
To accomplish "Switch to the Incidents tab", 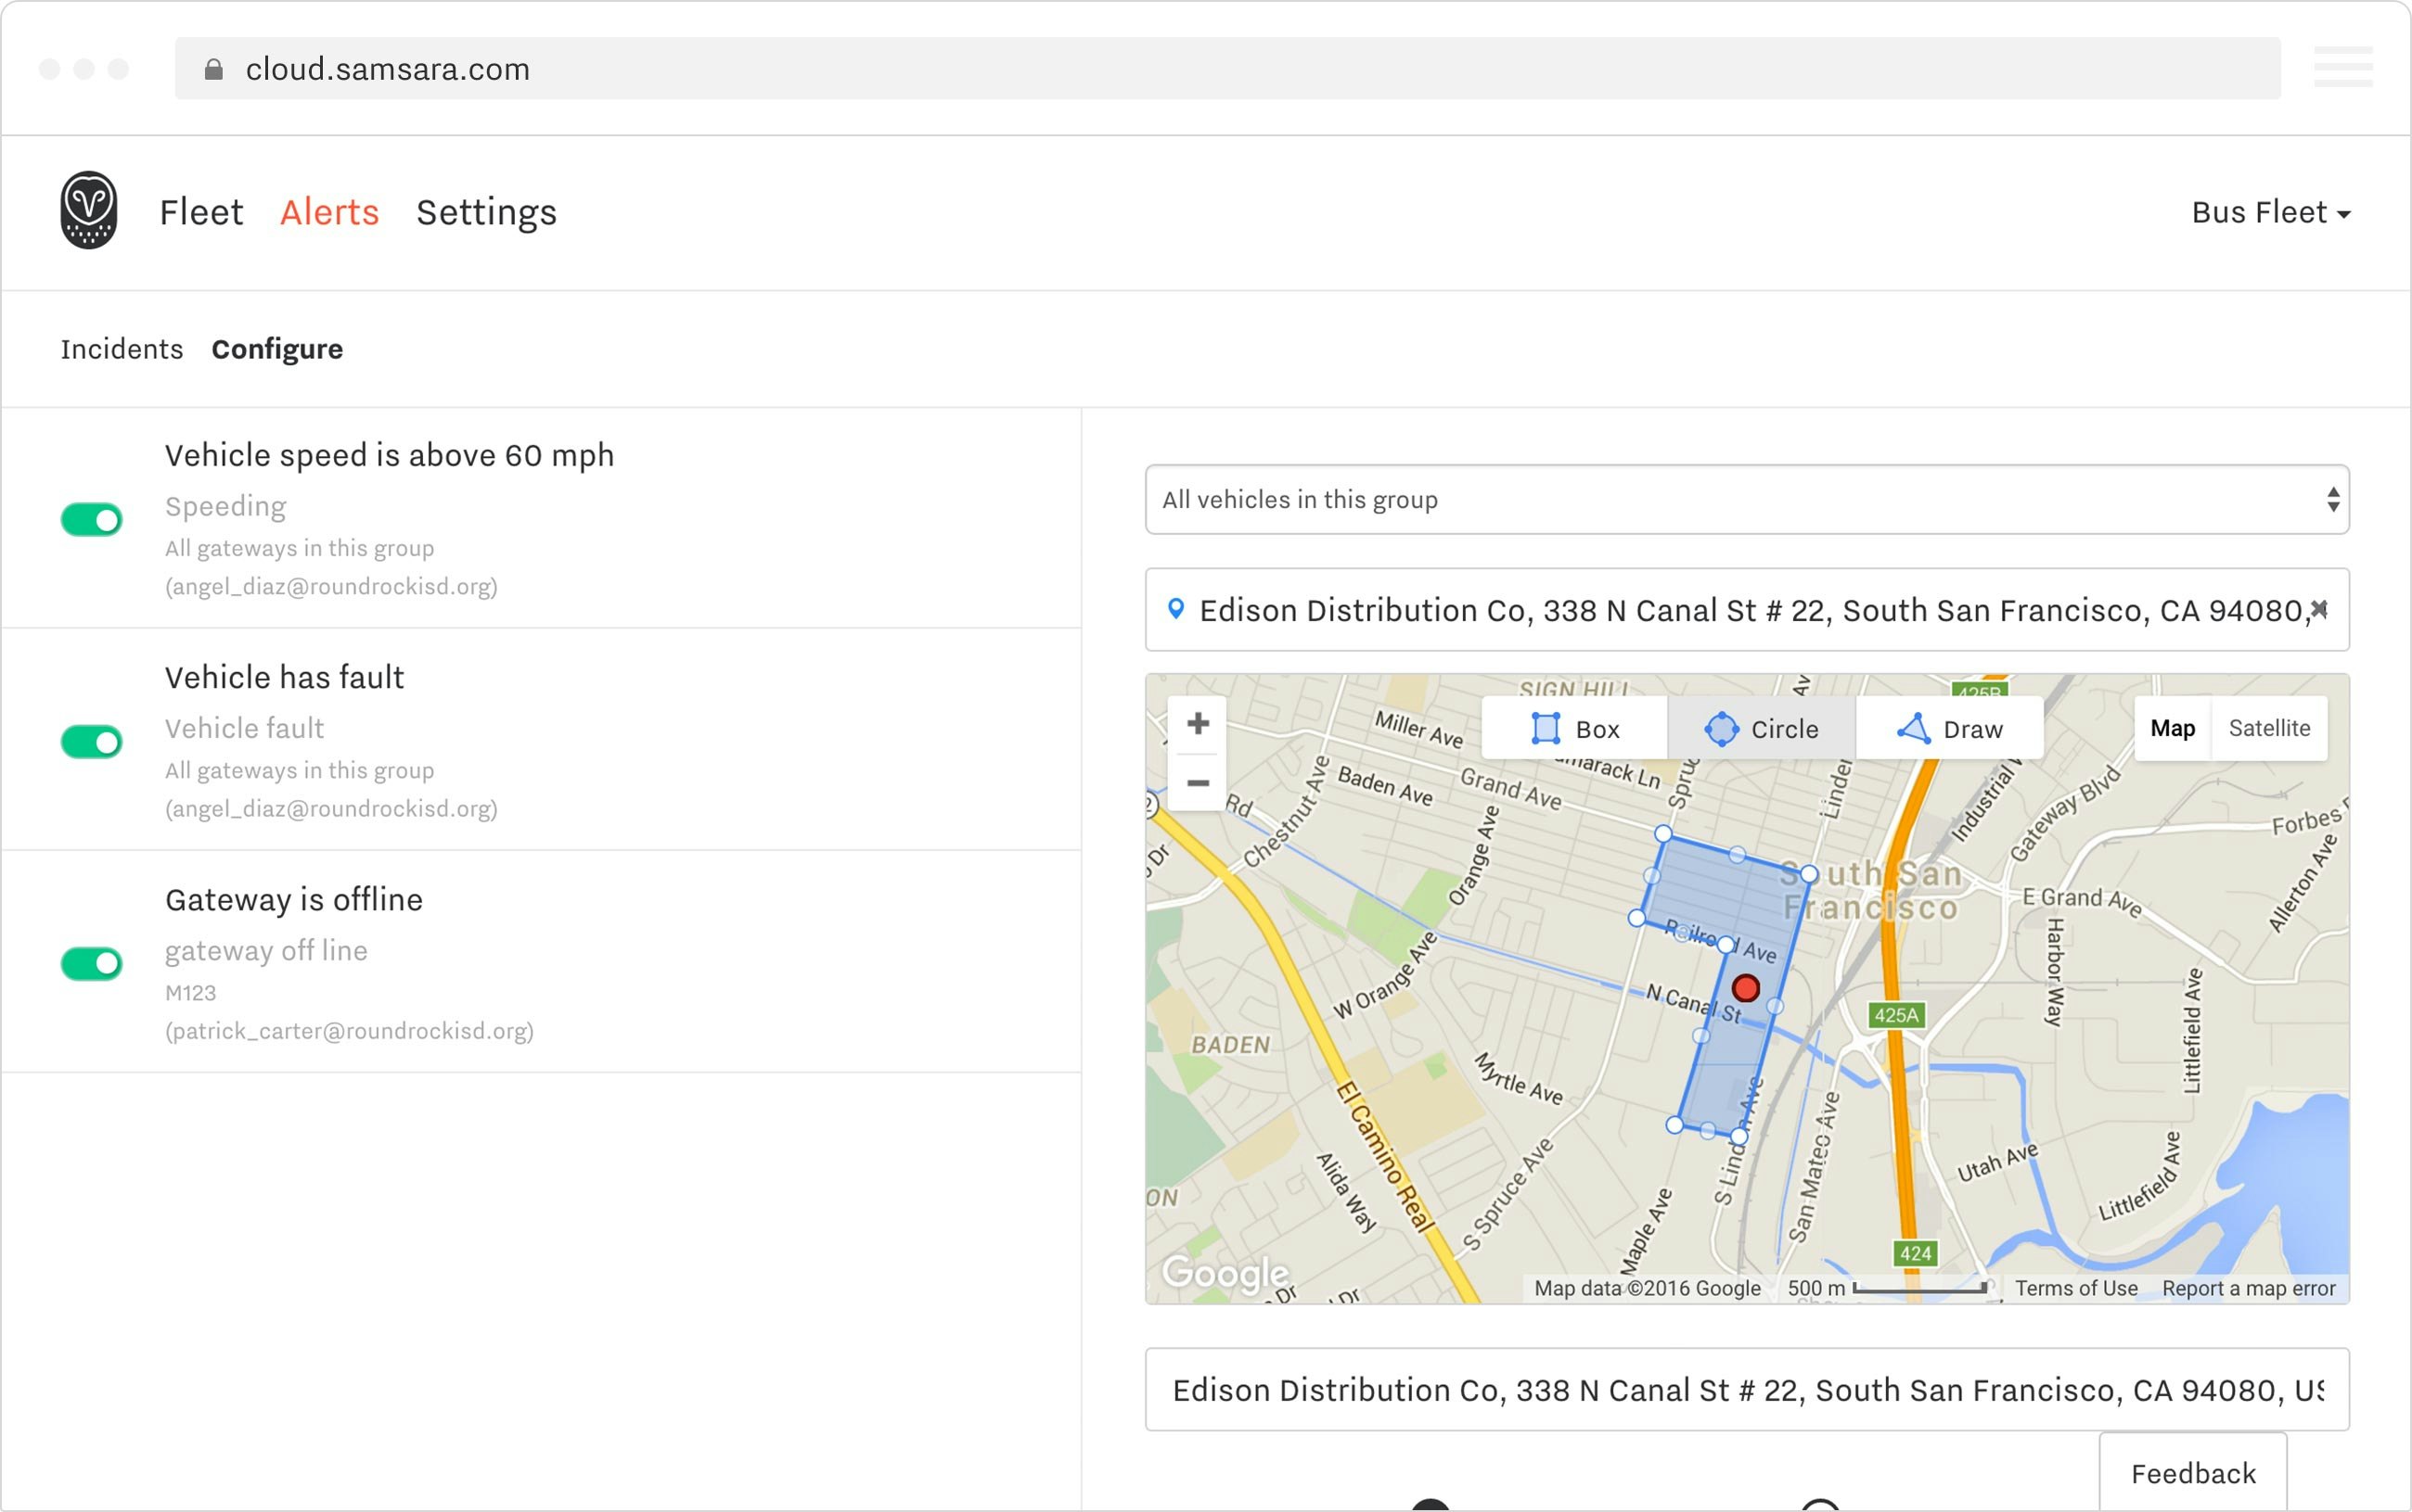I will [x=121, y=349].
